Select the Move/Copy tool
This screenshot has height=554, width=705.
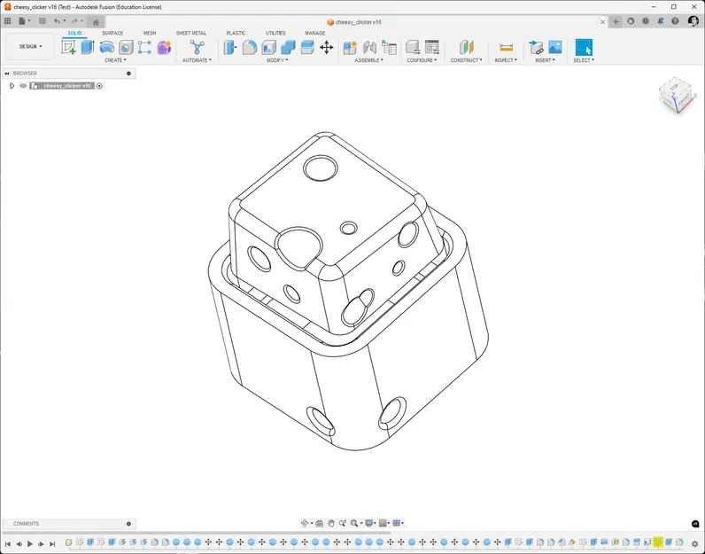[327, 47]
